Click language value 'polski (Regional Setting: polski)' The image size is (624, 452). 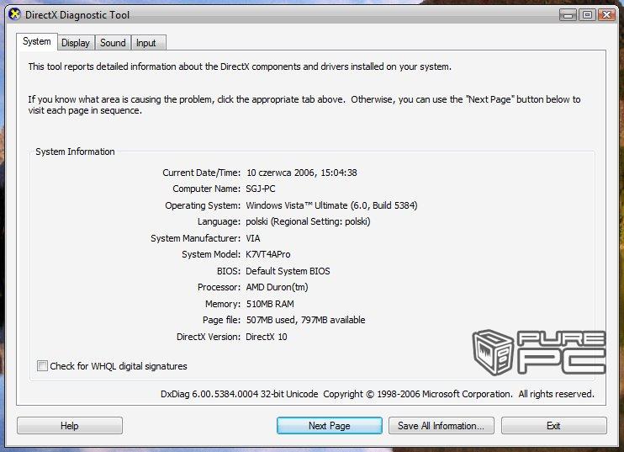coord(308,221)
